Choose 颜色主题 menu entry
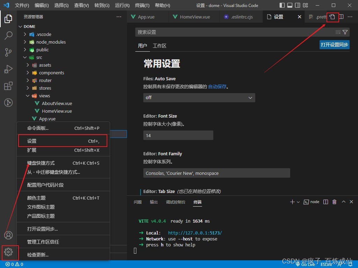 tap(63, 198)
